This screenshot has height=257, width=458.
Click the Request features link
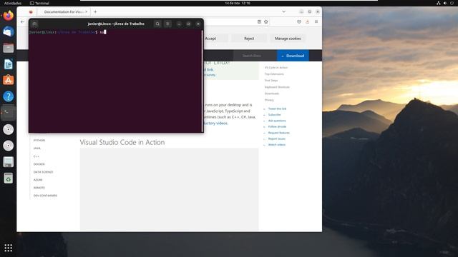click(278, 133)
